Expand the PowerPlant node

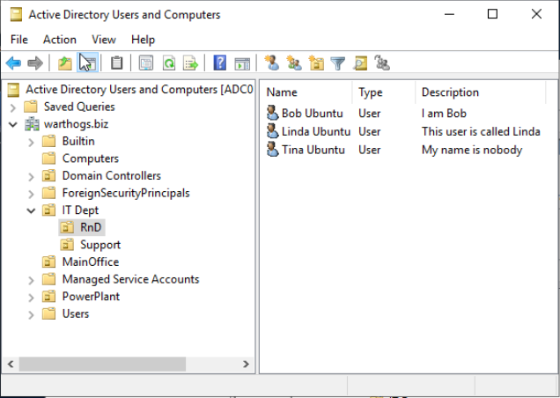31,298
